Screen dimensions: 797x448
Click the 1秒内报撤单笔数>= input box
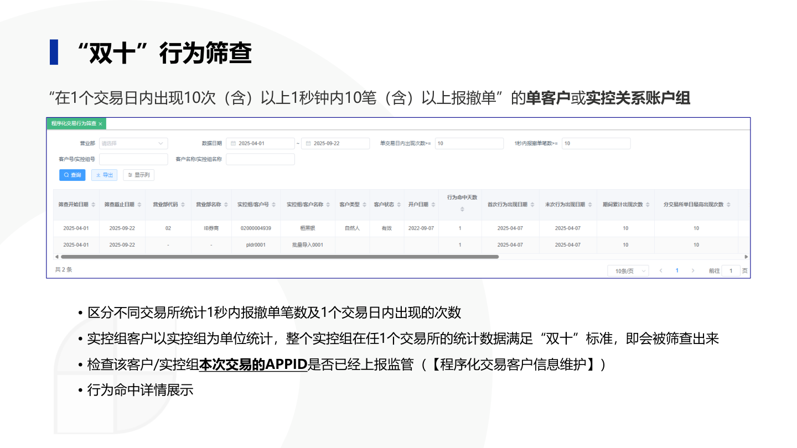(x=596, y=143)
